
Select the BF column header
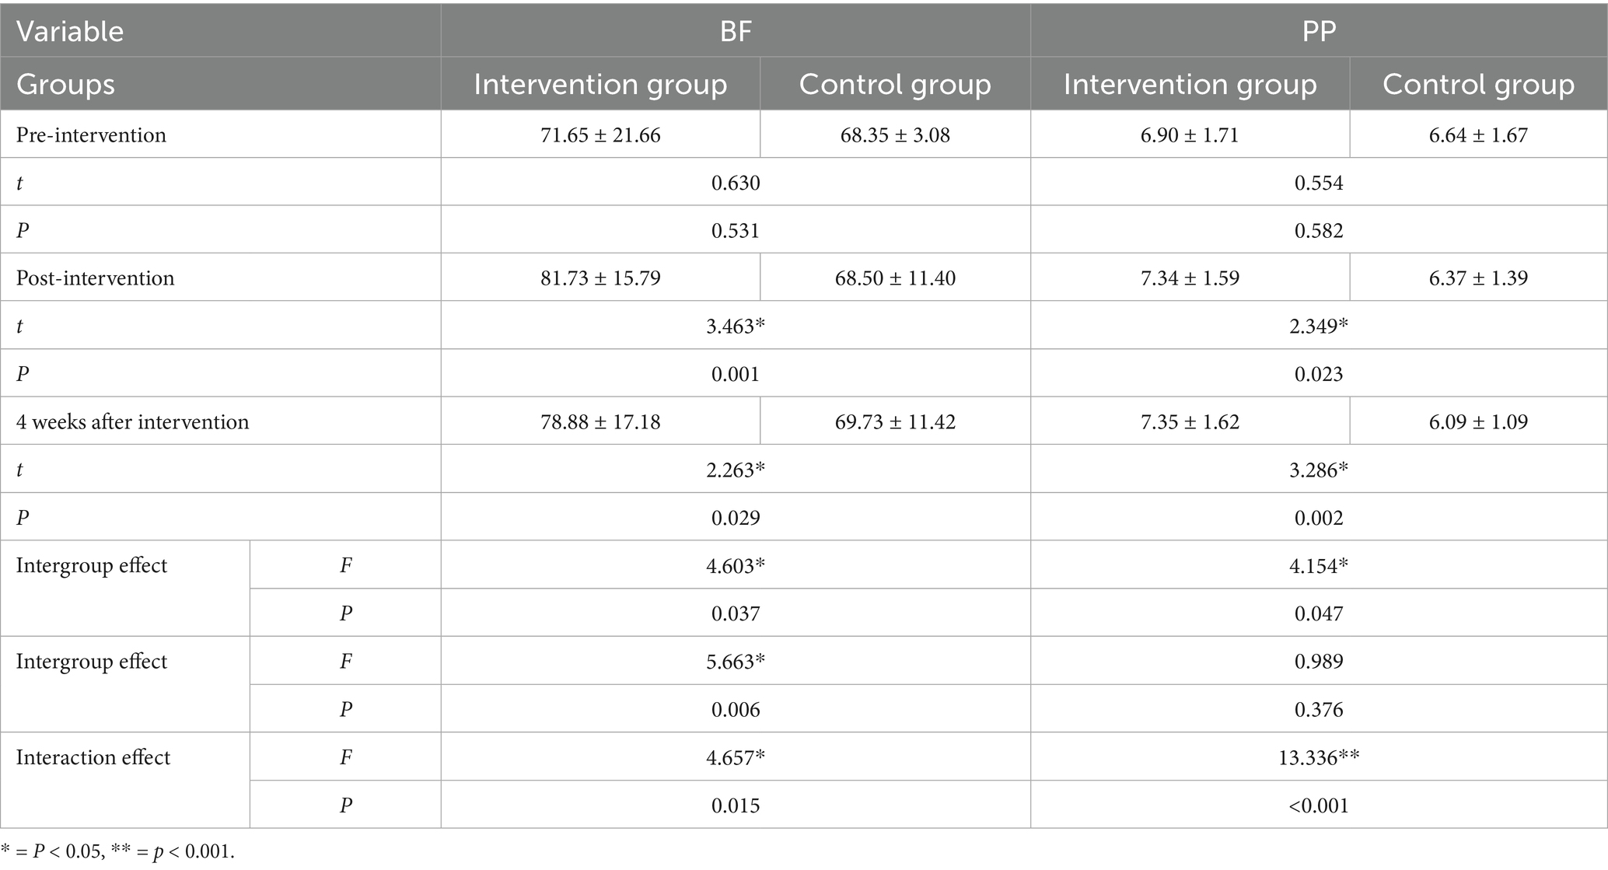[736, 32]
